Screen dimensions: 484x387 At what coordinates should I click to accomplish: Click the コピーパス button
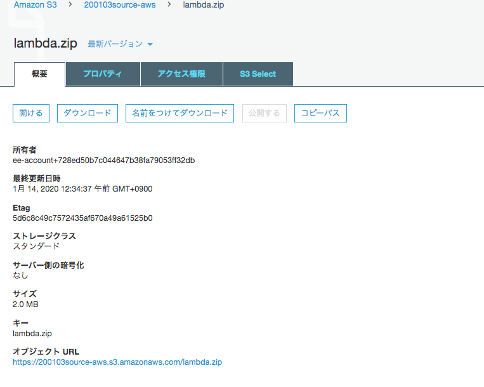pyautogui.click(x=320, y=114)
